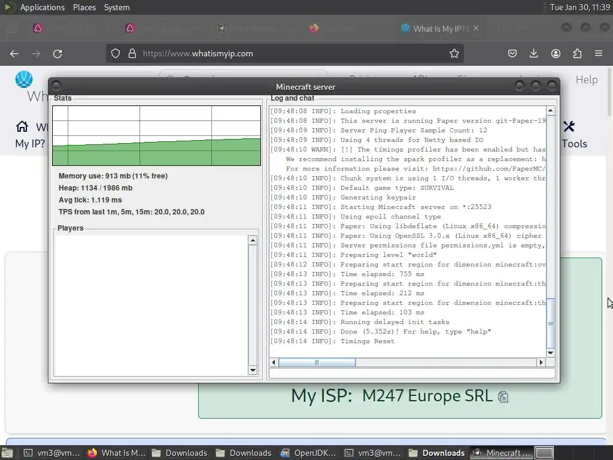Click the "Memory use: 913 mb" stat line
Image resolution: width=613 pixels, height=460 pixels.
click(x=113, y=176)
